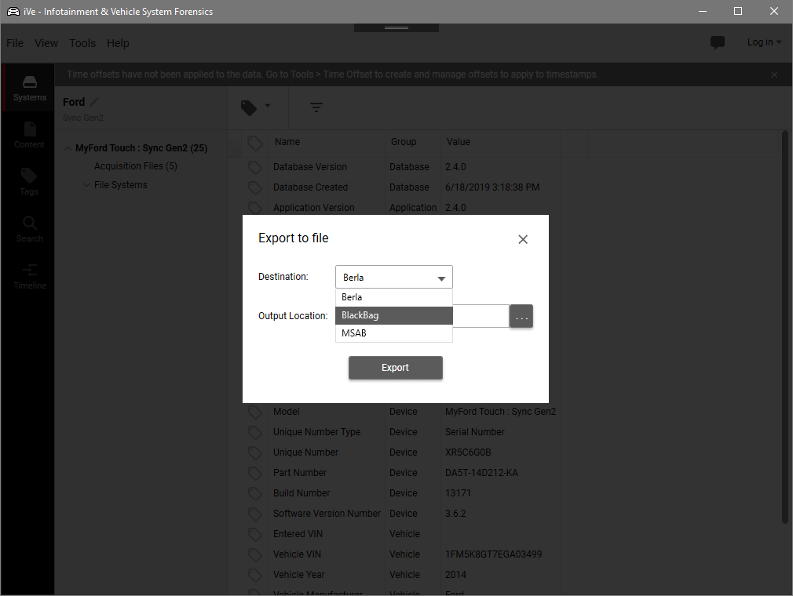Select Acquisition Files (5) in the tree
Image resolution: width=793 pixels, height=596 pixels.
[x=136, y=166]
